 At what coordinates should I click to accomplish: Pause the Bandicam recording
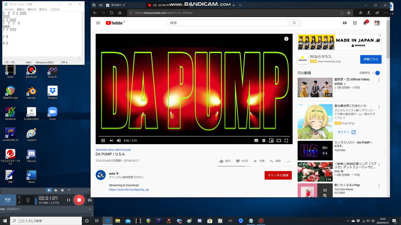pyautogui.click(x=68, y=200)
